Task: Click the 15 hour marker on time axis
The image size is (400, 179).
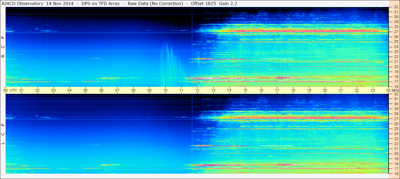Action: click(245, 90)
